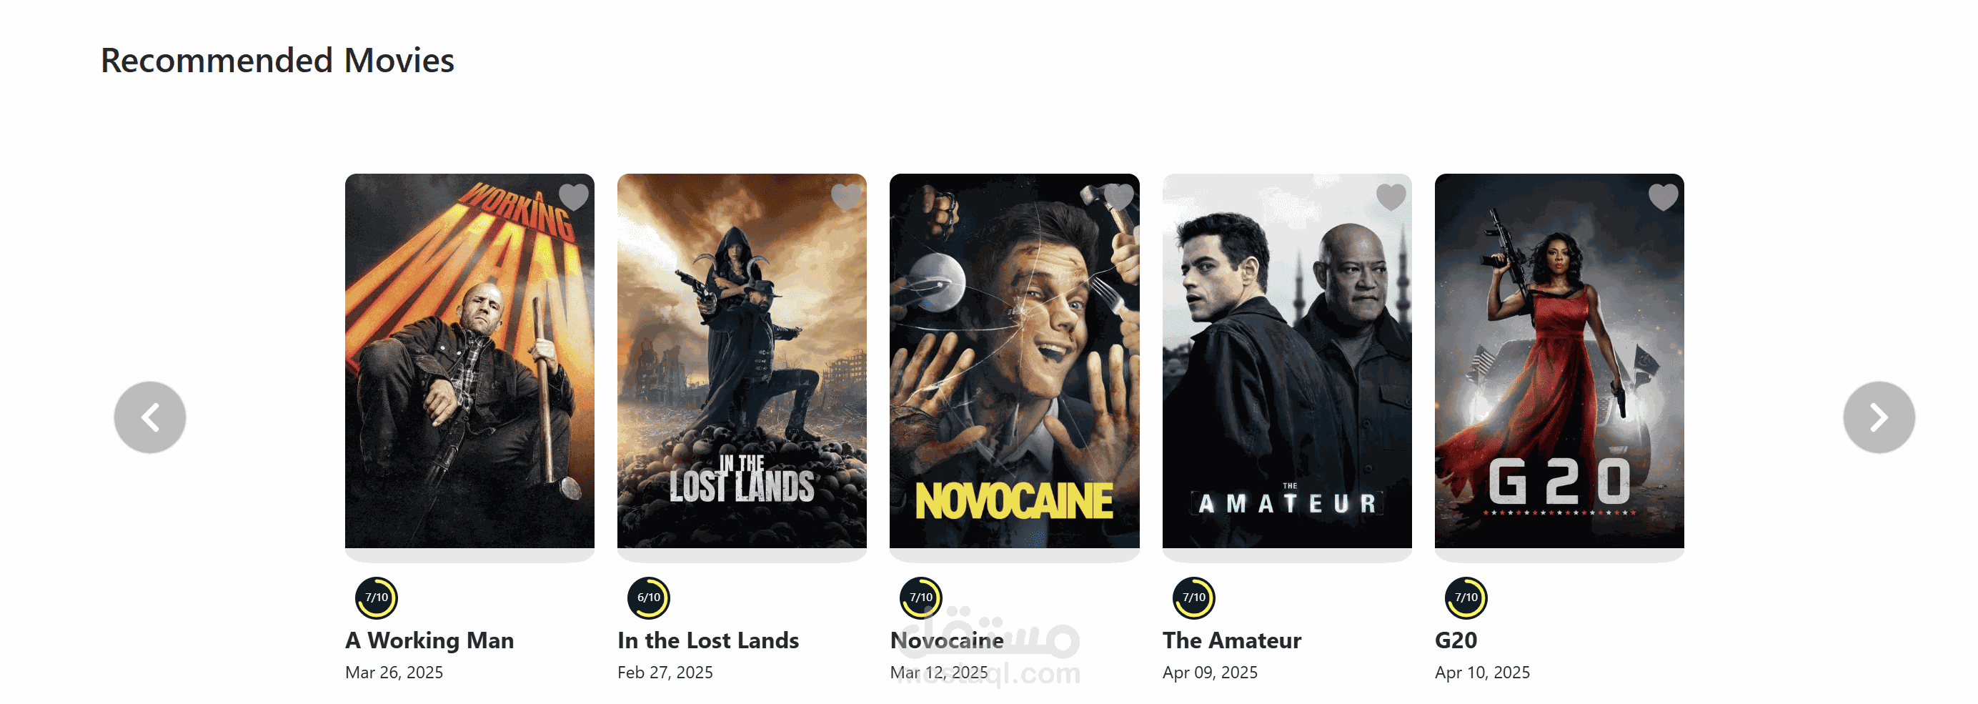Open the A Working Man title link
Viewport: 1978px width, 704px height.
click(430, 640)
